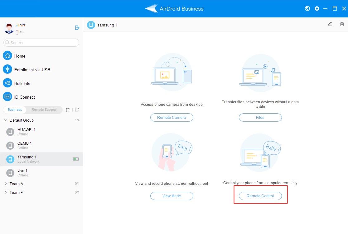Viewport: 348px width, 234px height.
Task: Click Team F 0/1 count
Action: tap(77, 192)
